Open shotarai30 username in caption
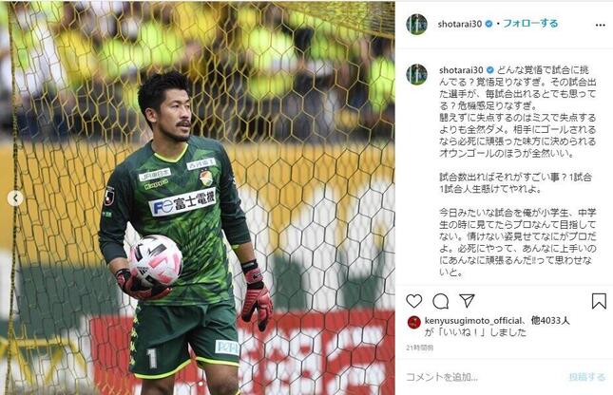This screenshot has height=395, width=613. click(x=461, y=70)
